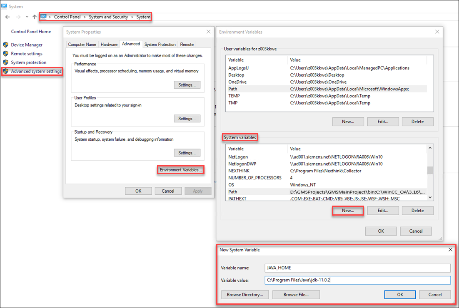Click the computer icon in the address bar
This screenshot has height=308, width=459.
(x=43, y=17)
